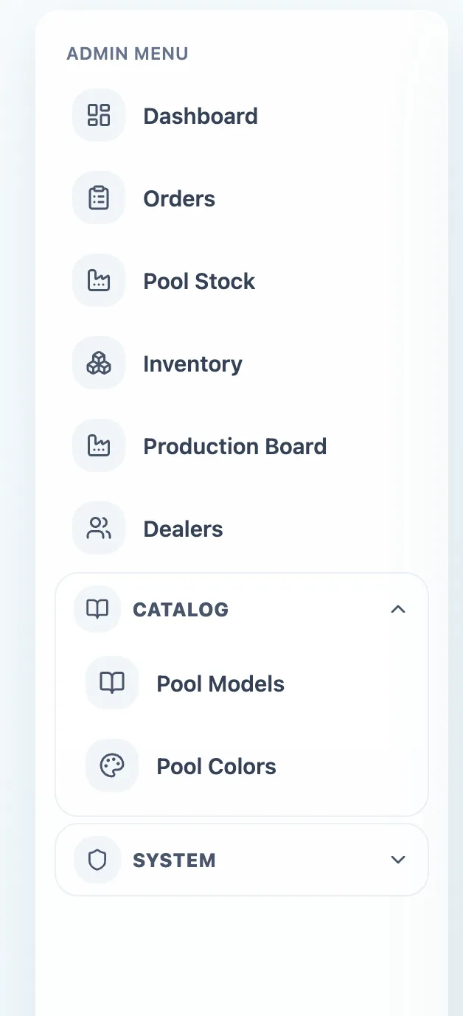This screenshot has width=463, height=1016.
Task: Expand the System section chevron
Action: pos(398,860)
